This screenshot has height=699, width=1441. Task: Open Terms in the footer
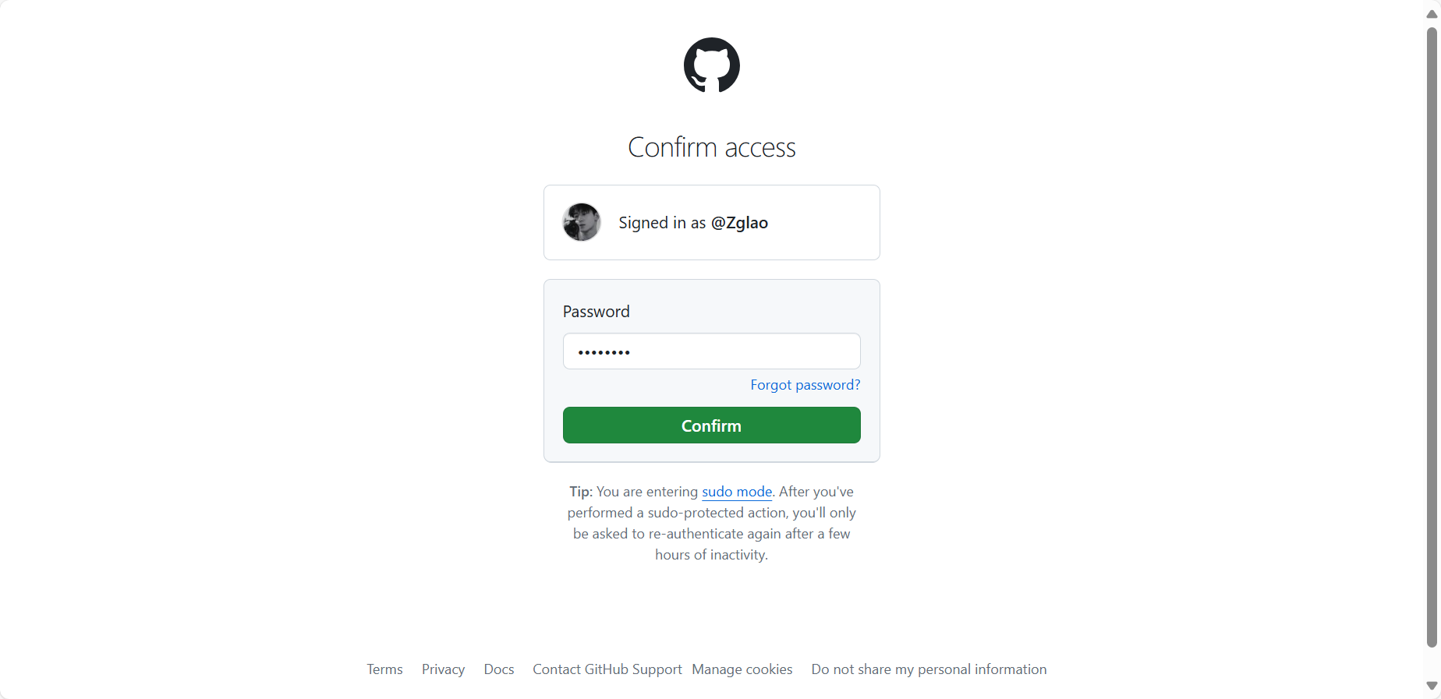click(384, 669)
